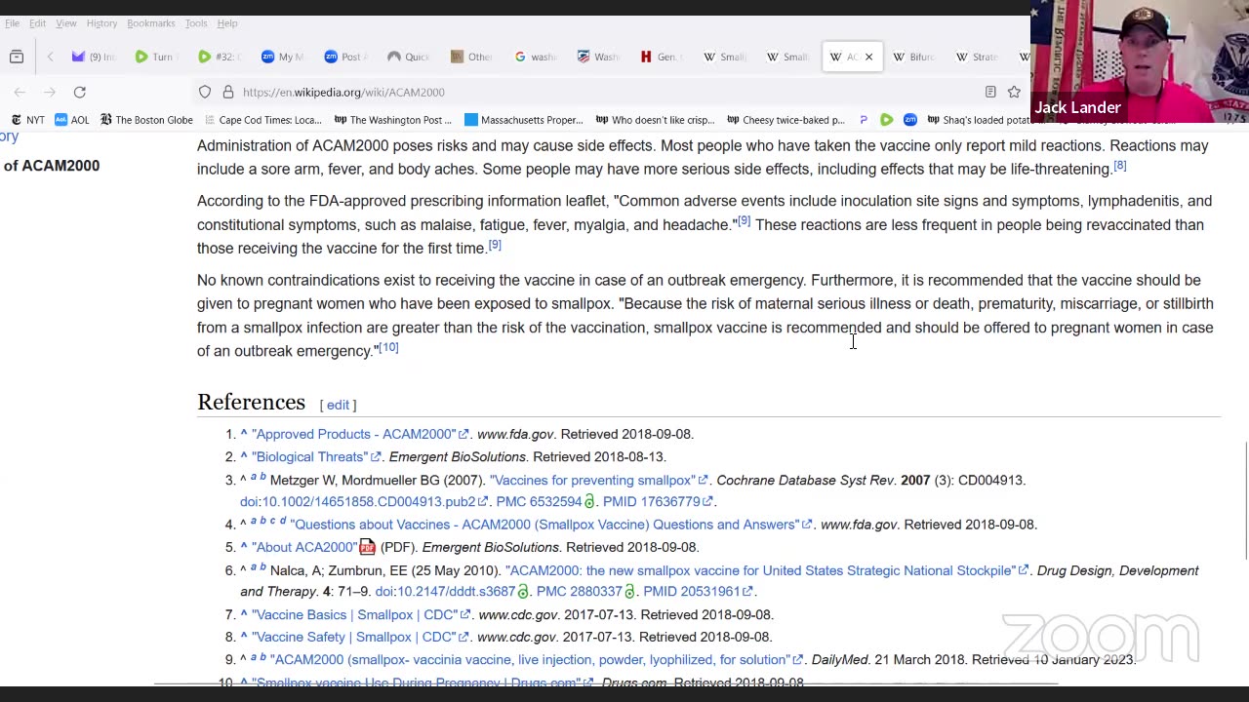Open the Bookmarks menu
The width and height of the screenshot is (1249, 702).
(x=150, y=23)
